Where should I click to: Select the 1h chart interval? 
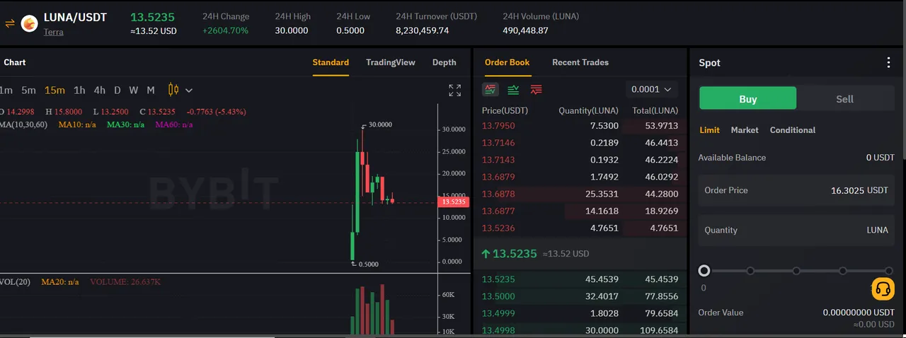pyautogui.click(x=79, y=90)
